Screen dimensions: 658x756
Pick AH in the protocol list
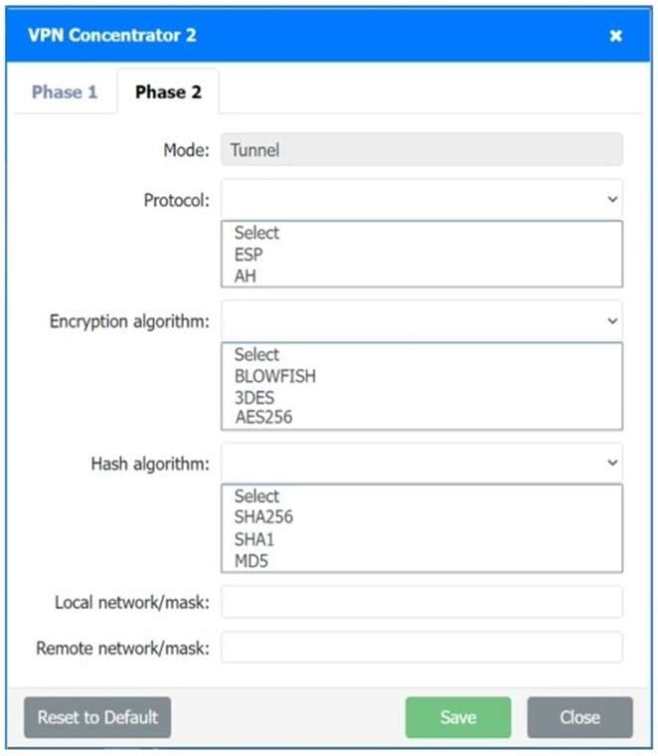(x=246, y=276)
